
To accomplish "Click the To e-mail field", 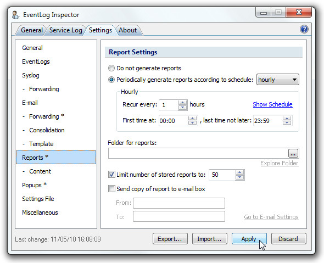I will [x=179, y=216].
